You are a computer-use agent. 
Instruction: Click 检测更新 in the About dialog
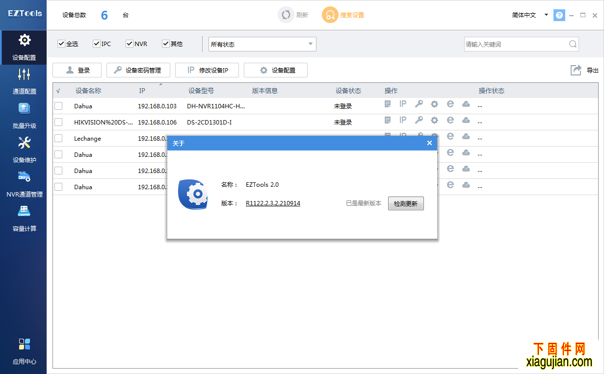click(x=406, y=203)
